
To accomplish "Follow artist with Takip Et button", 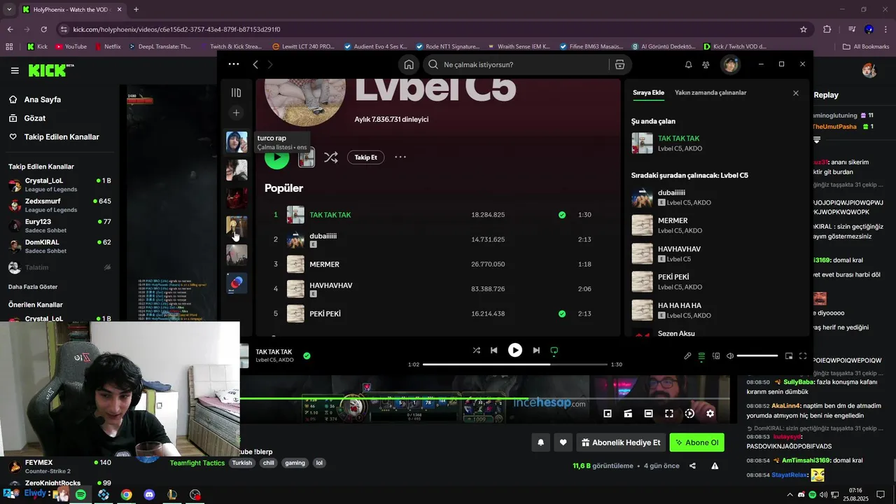I will click(365, 157).
